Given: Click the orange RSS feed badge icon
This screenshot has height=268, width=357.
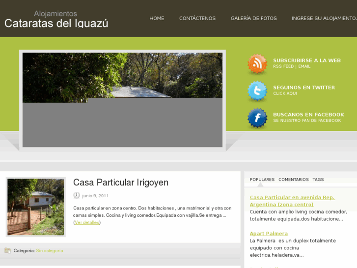Looking at the screenshot, I should pyautogui.click(x=257, y=63).
